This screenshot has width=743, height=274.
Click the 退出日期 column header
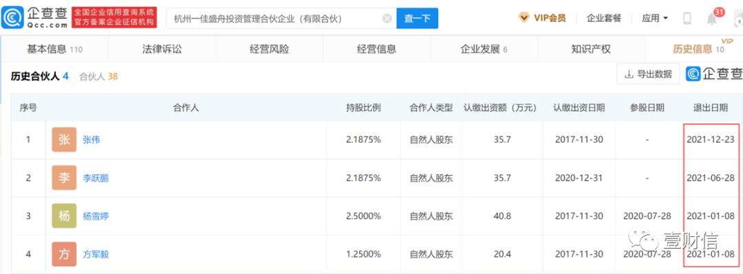point(710,107)
